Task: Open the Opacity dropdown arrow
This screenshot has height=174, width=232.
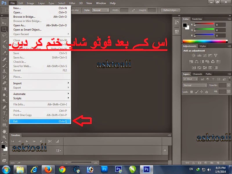Action: 229,85
